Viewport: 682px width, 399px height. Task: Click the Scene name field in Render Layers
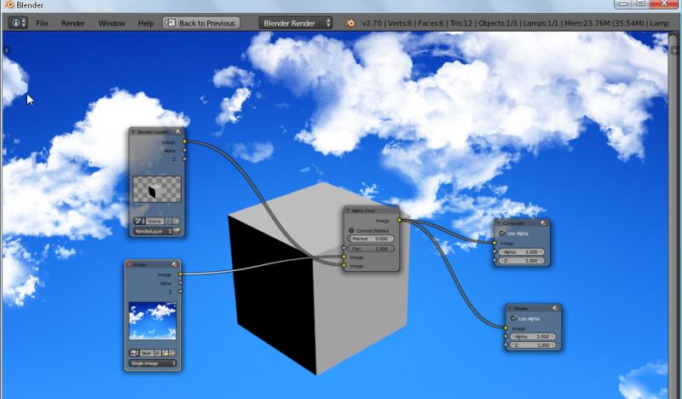click(155, 221)
